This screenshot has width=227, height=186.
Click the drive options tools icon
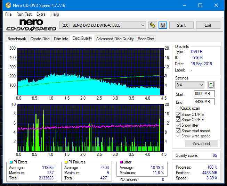[x=153, y=25]
